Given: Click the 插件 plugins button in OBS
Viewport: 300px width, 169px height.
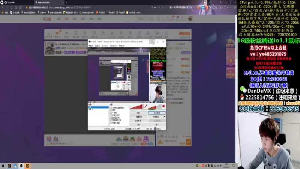Looking at the screenshot, I should [x=138, y=125].
